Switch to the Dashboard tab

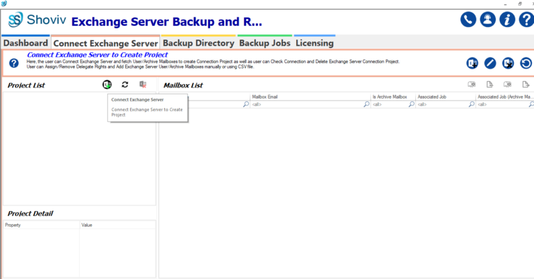click(x=26, y=43)
